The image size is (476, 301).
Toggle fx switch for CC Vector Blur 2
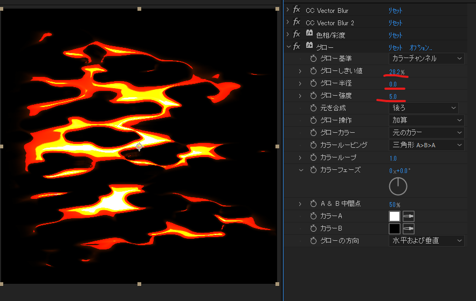[296, 22]
